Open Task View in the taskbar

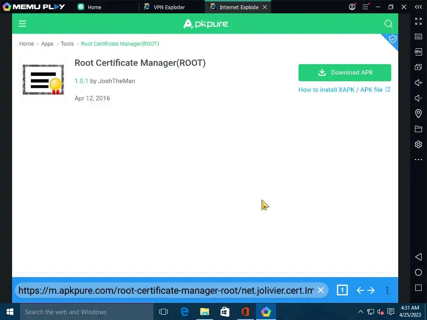(x=163, y=312)
